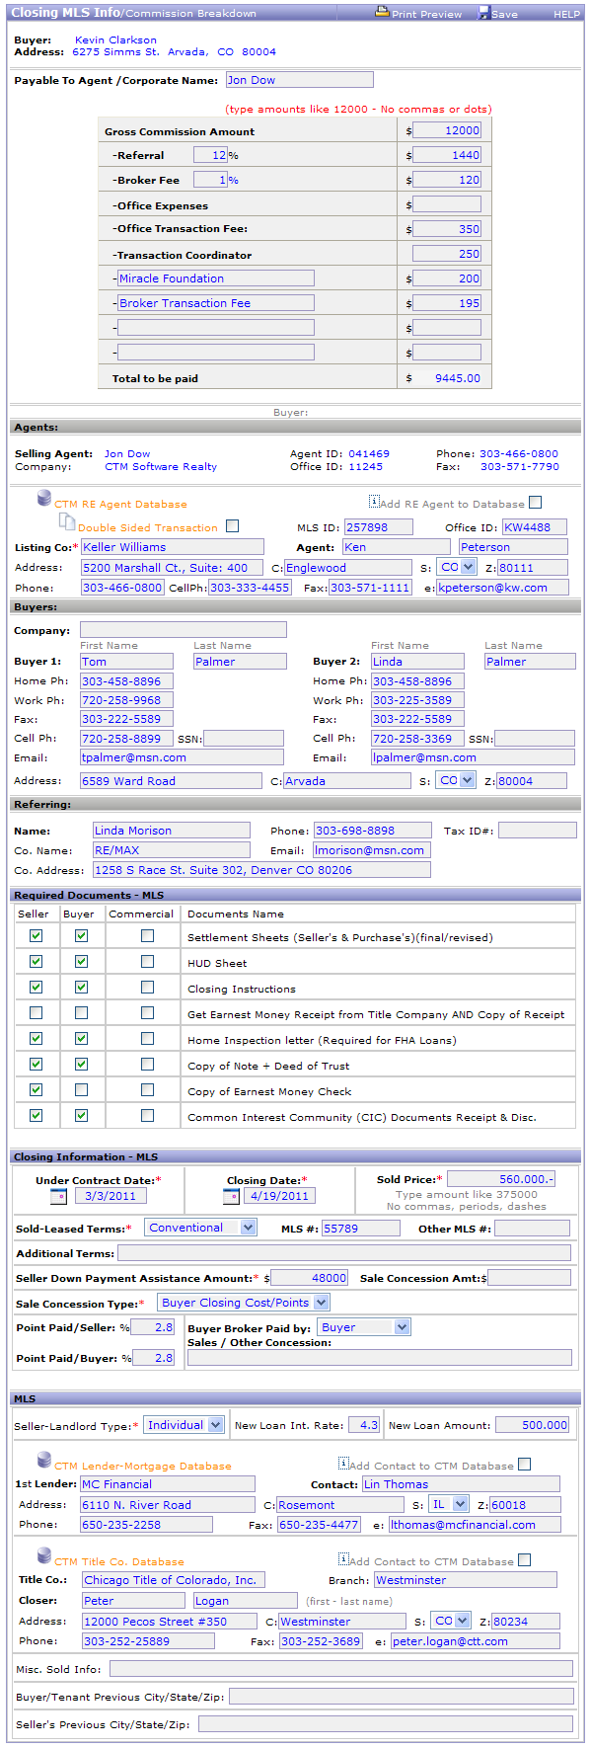Check the Add RE Agent to Database box
This screenshot has width=590, height=1748.
pyautogui.click(x=535, y=503)
